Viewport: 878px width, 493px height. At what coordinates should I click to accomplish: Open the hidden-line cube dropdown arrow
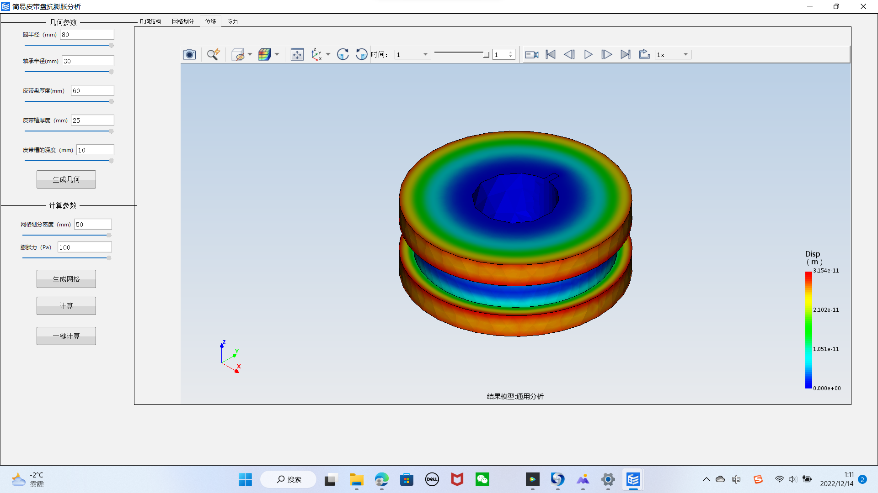250,55
